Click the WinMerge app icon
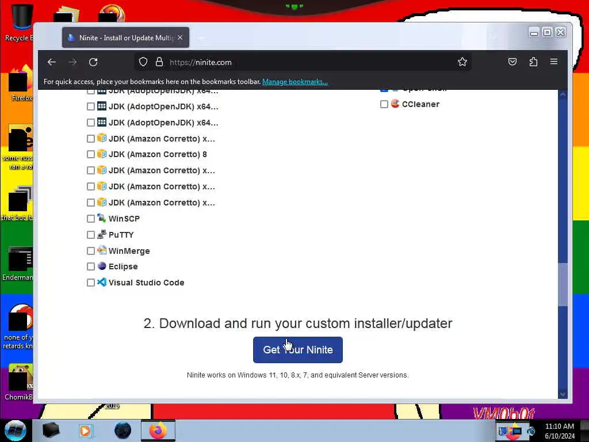Screen dimensions: 589x442 coord(102,250)
